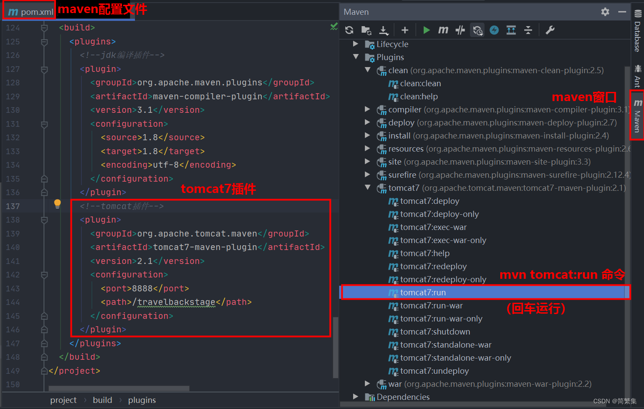Click the build breadcrumb
The image size is (644, 409).
coord(102,400)
